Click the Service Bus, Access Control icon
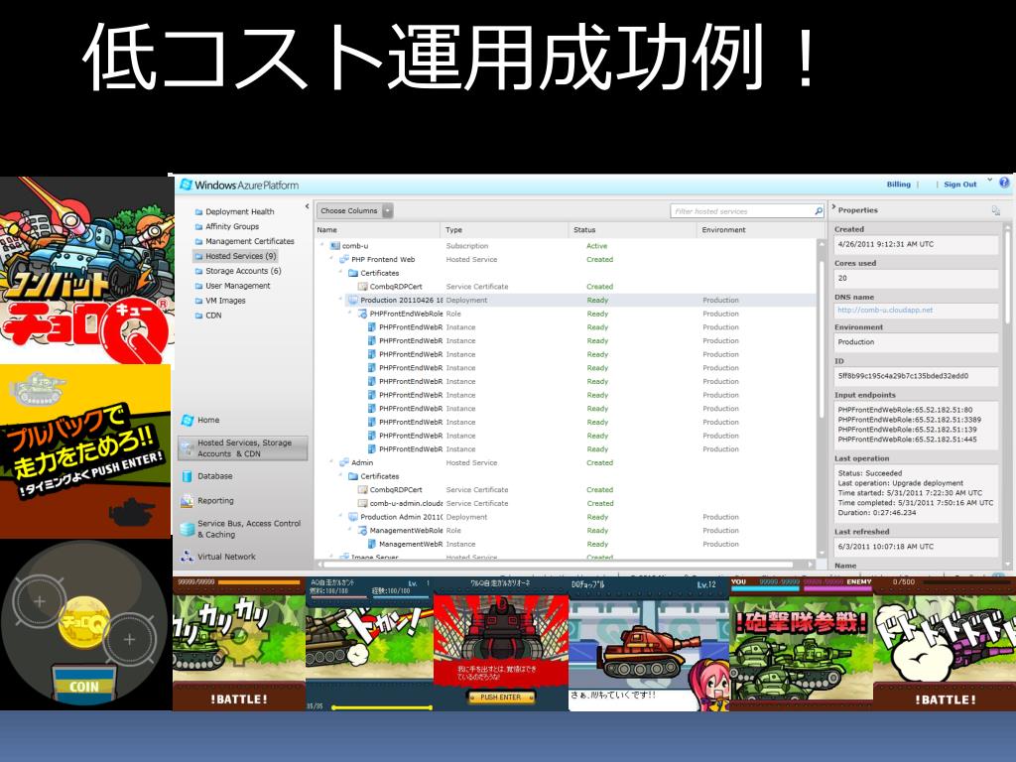 tap(188, 529)
